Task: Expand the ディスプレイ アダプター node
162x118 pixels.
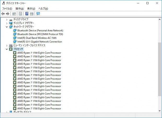Action: tap(7, 23)
